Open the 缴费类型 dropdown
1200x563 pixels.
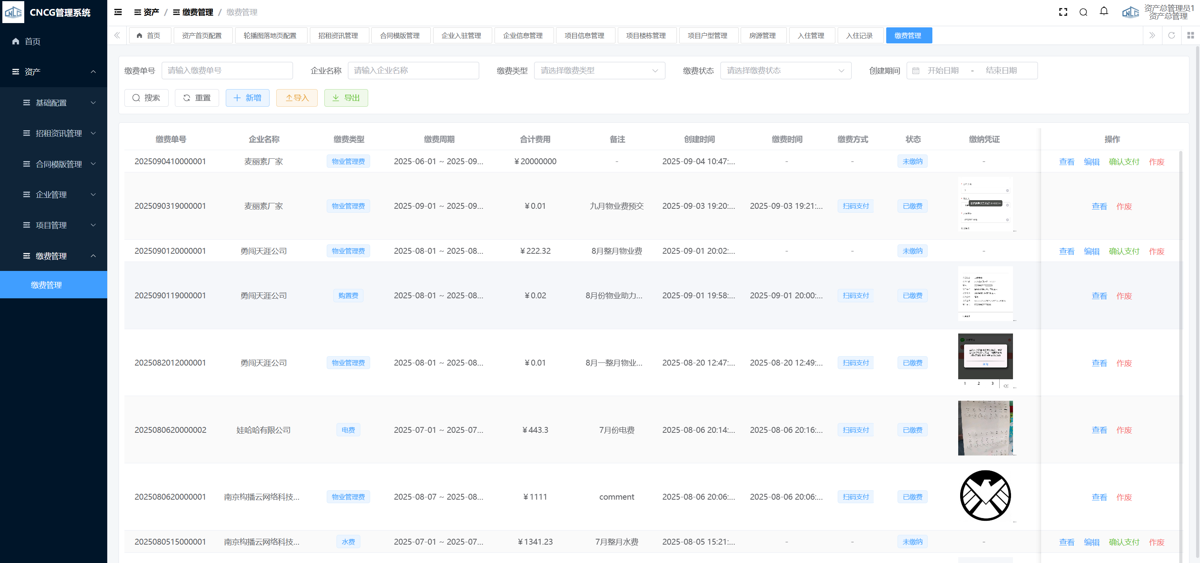pos(599,71)
